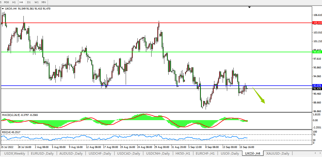Click the chart shift triangle marker
The width and height of the screenshot is (322, 157).
[249, 7]
